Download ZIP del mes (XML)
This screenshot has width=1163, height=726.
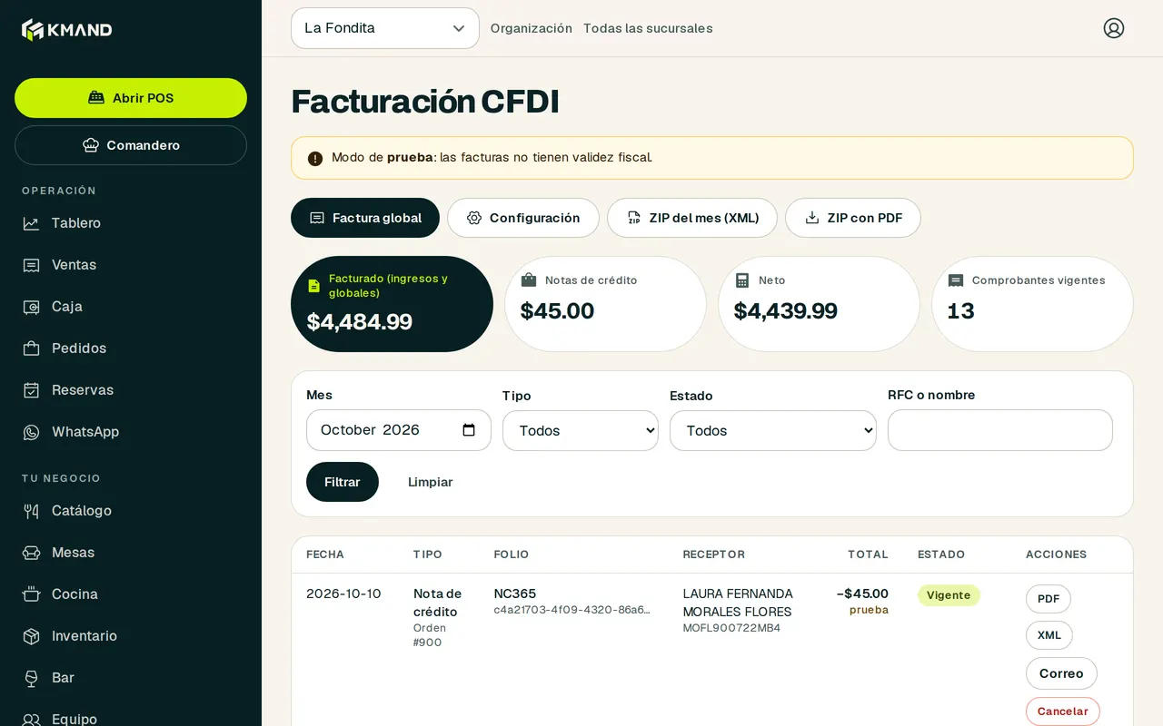point(692,218)
